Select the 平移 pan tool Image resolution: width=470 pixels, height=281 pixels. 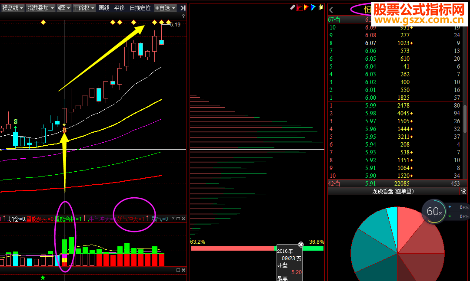(119, 8)
